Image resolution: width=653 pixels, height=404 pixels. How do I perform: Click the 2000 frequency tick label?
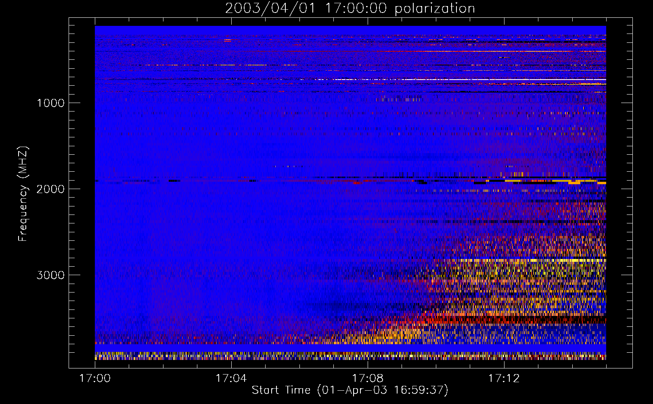pos(50,189)
